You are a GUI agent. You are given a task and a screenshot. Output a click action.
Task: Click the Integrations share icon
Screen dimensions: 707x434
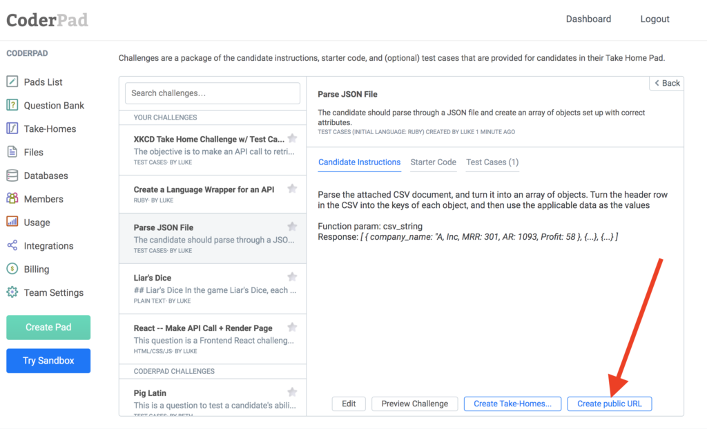coord(12,245)
